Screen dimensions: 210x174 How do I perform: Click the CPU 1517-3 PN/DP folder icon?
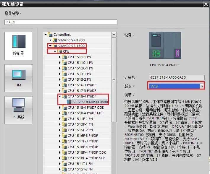pyautogui.click(x=64, y=91)
